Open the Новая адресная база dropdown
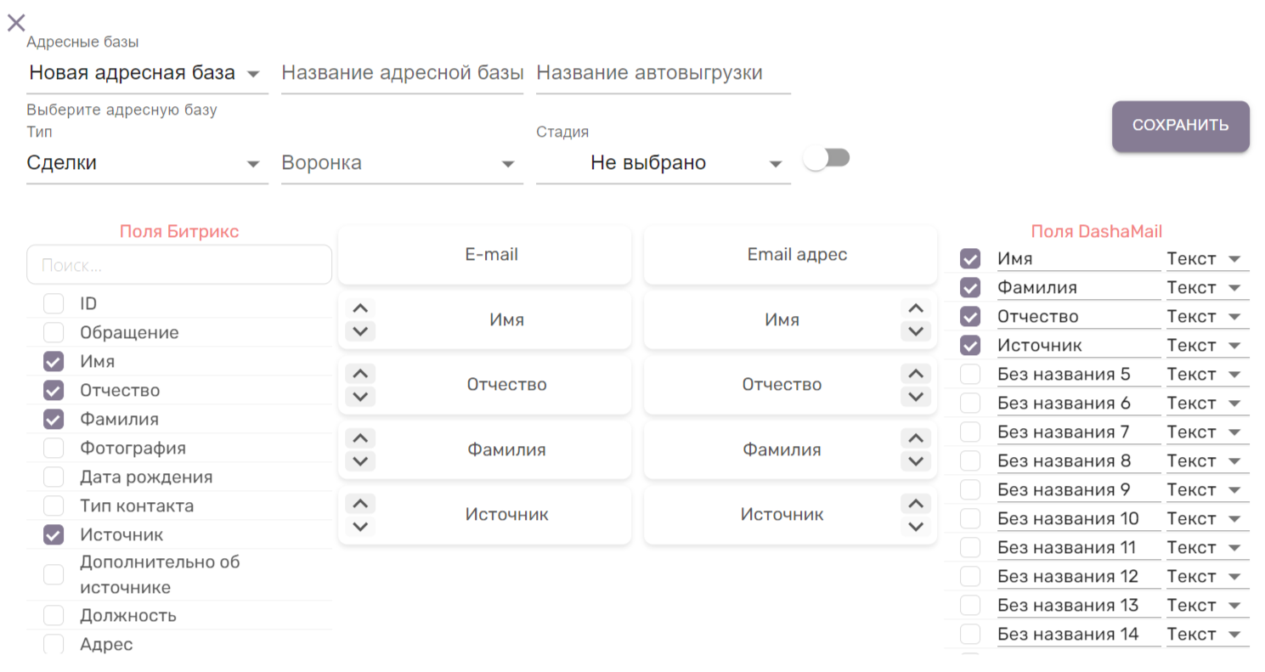Image resolution: width=1265 pixels, height=672 pixels. click(x=146, y=74)
